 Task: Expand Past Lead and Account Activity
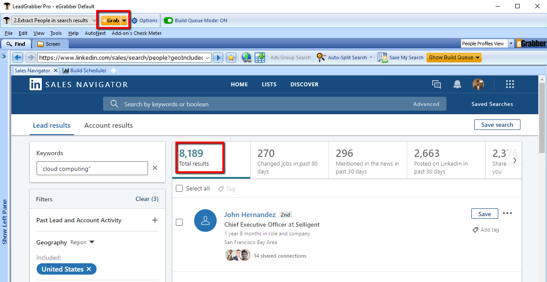pos(154,220)
